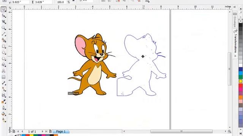The image size is (243, 136).
Task: Open the Outline Pen tool
Action: click(3, 108)
